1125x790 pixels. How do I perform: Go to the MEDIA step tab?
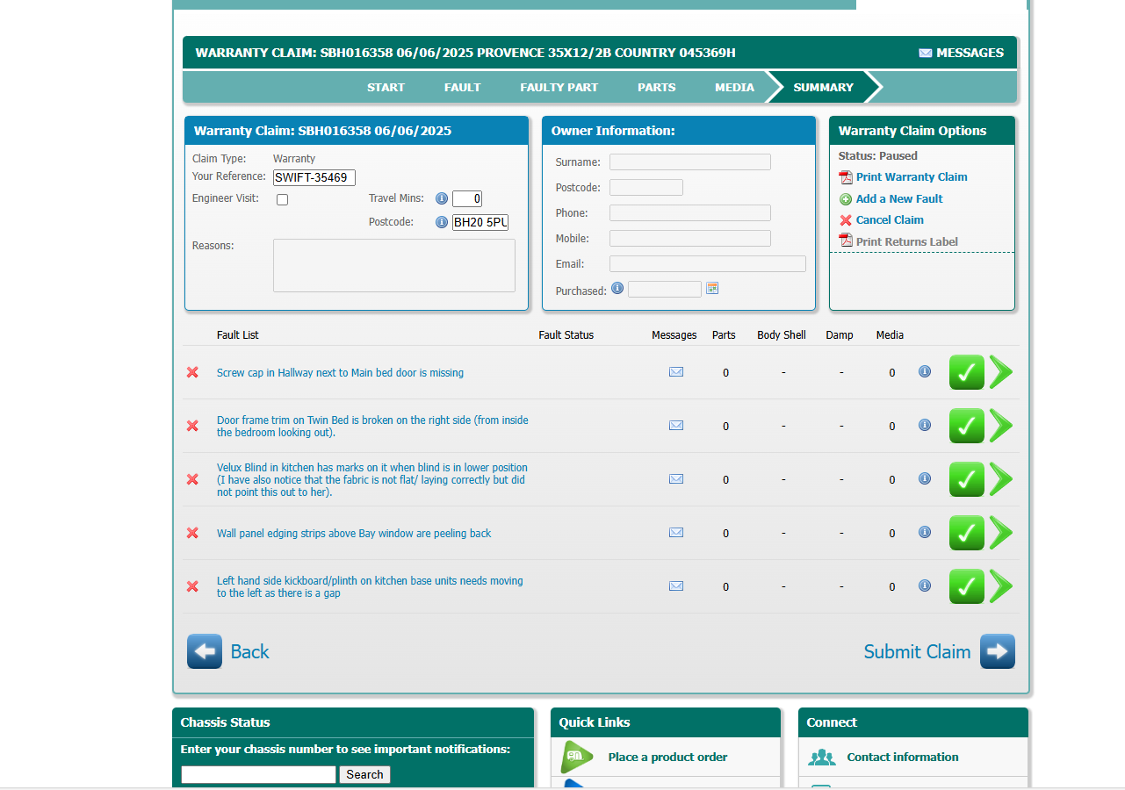(734, 87)
